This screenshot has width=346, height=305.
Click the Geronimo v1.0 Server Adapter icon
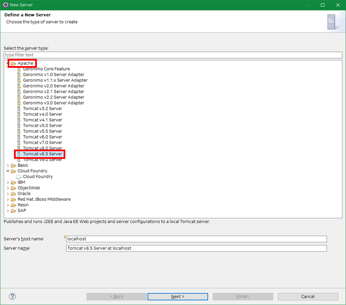pyautogui.click(x=19, y=75)
